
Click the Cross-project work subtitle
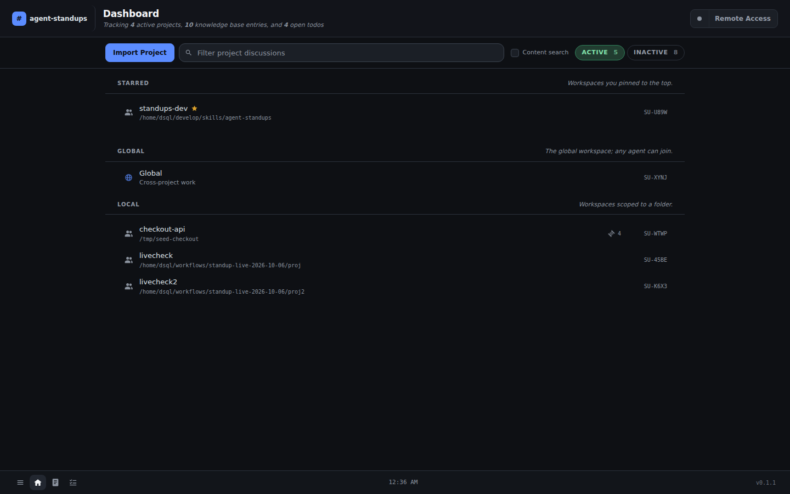coord(167,183)
